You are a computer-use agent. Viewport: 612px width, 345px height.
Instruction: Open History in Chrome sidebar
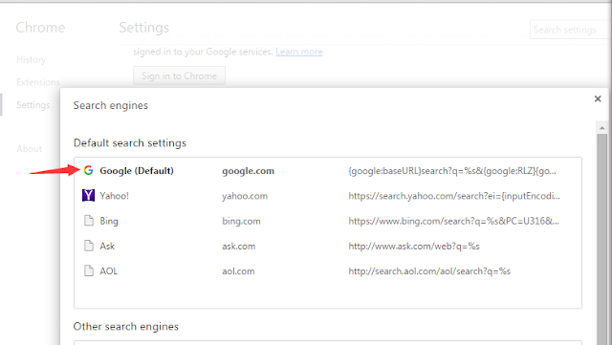(x=32, y=59)
